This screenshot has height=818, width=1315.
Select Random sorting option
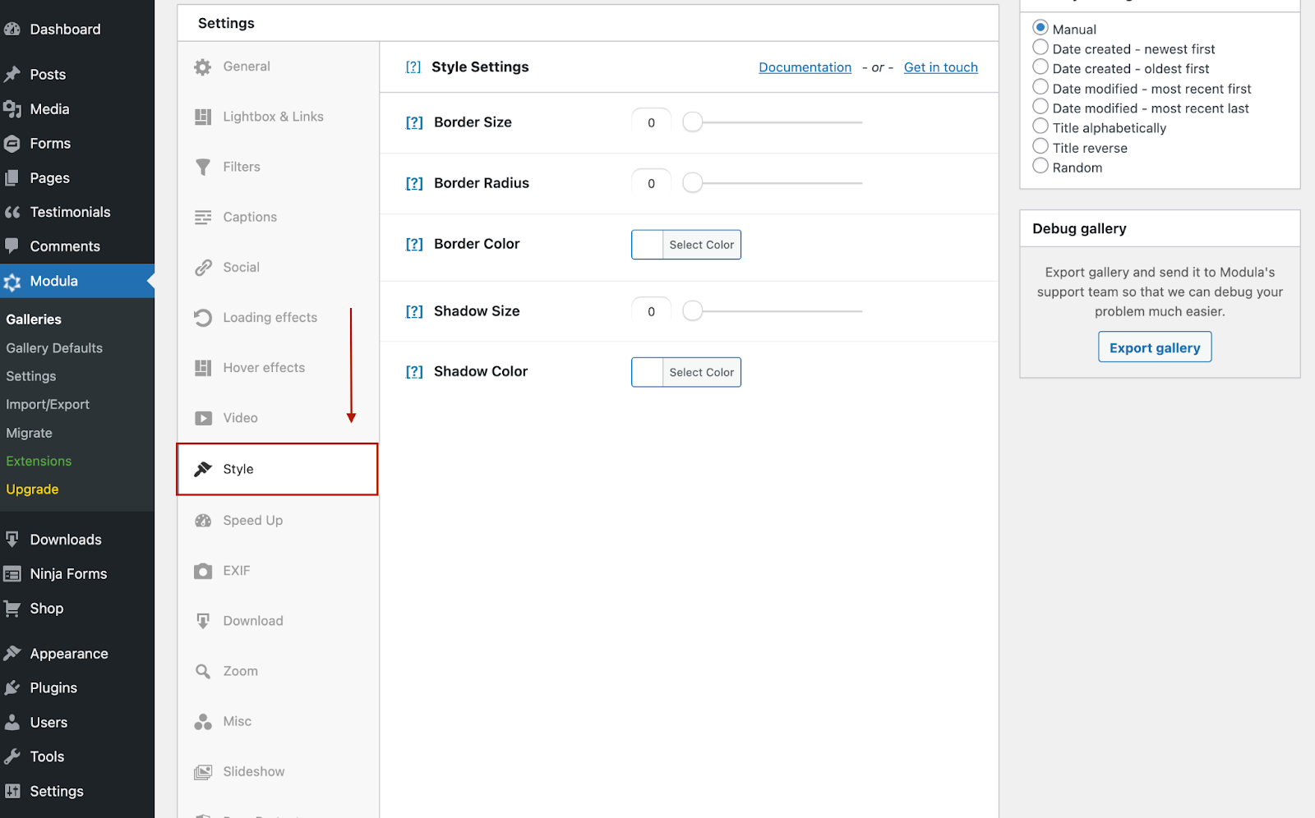click(1040, 166)
